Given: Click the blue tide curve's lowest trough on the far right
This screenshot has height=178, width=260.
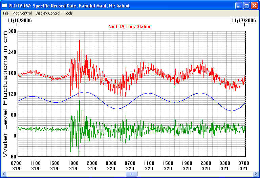Looking at the screenshot, I should [232, 110].
